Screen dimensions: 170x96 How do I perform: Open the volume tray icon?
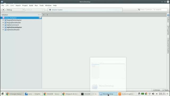153,94
